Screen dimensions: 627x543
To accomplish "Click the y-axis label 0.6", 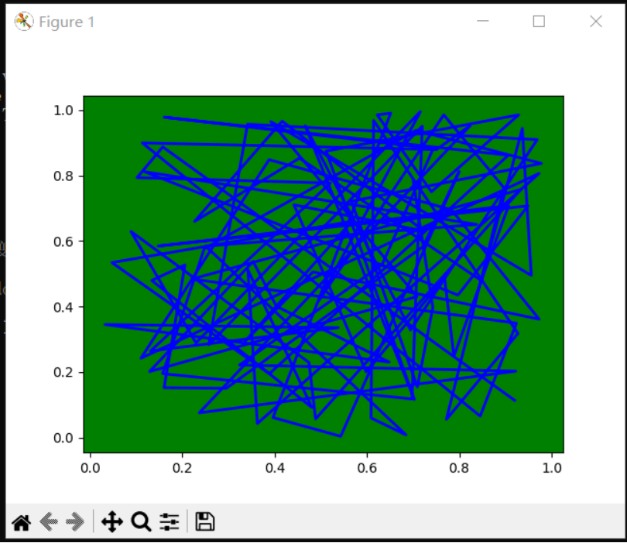I will click(x=63, y=241).
